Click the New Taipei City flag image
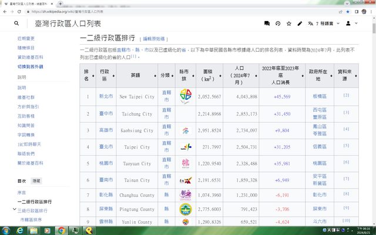Image resolution: width=376 pixels, height=235 pixels. pyautogui.click(x=186, y=96)
